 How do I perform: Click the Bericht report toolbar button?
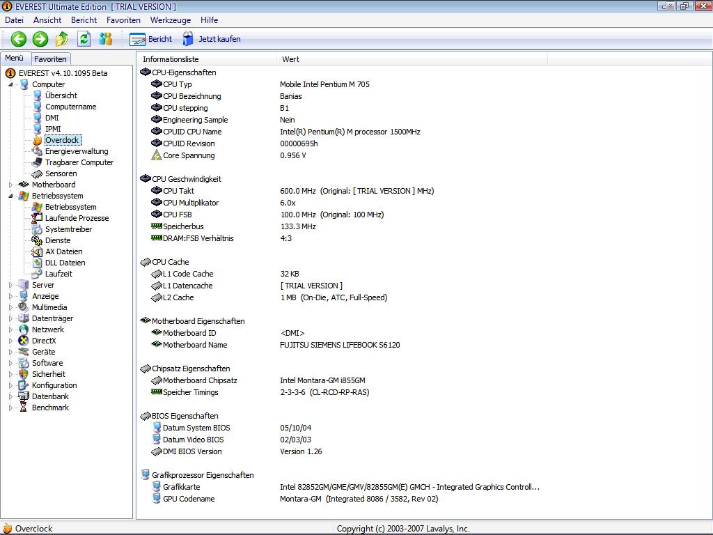(x=150, y=39)
